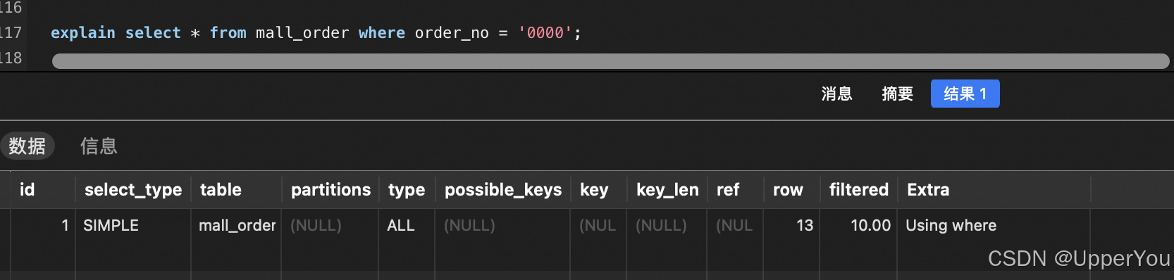Viewport: 1174px width, 280px height.
Task: Open the 摘要 tab
Action: click(x=897, y=94)
